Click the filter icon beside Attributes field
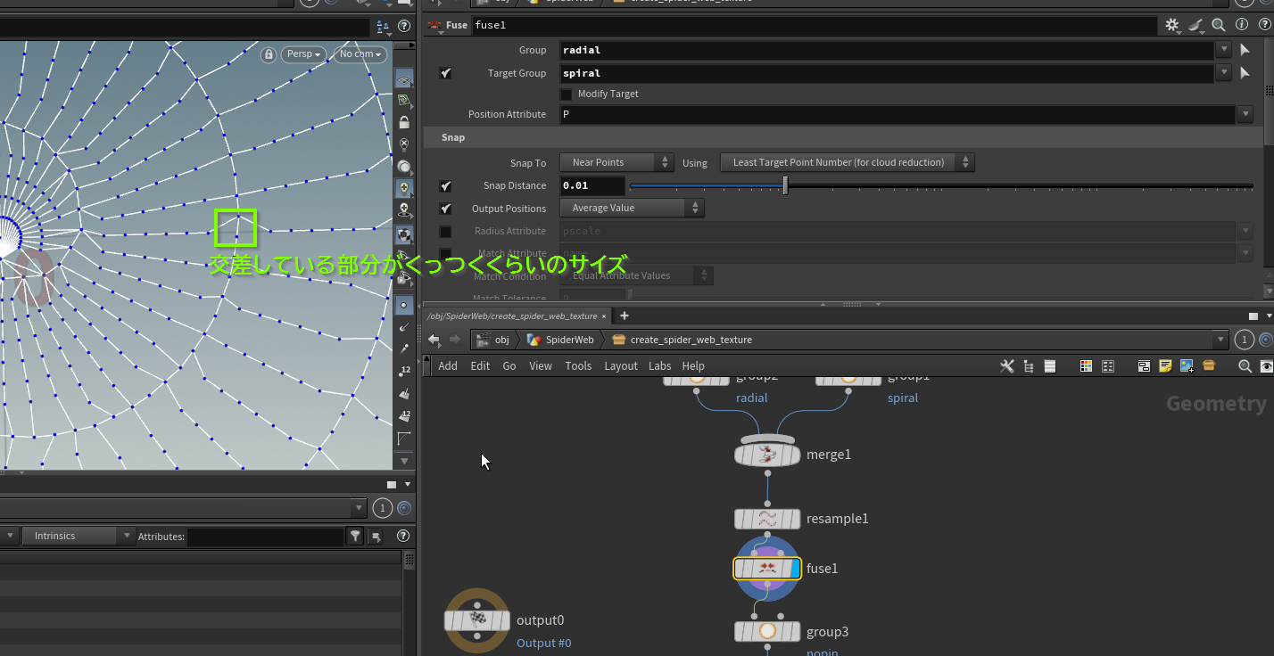Image resolution: width=1274 pixels, height=656 pixels. (x=355, y=536)
